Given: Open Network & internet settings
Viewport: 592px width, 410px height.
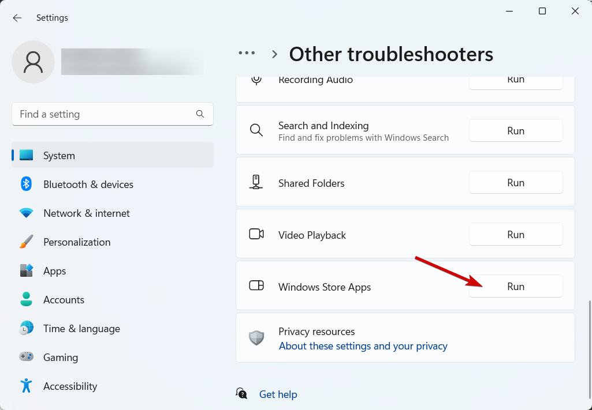Looking at the screenshot, I should [113, 213].
